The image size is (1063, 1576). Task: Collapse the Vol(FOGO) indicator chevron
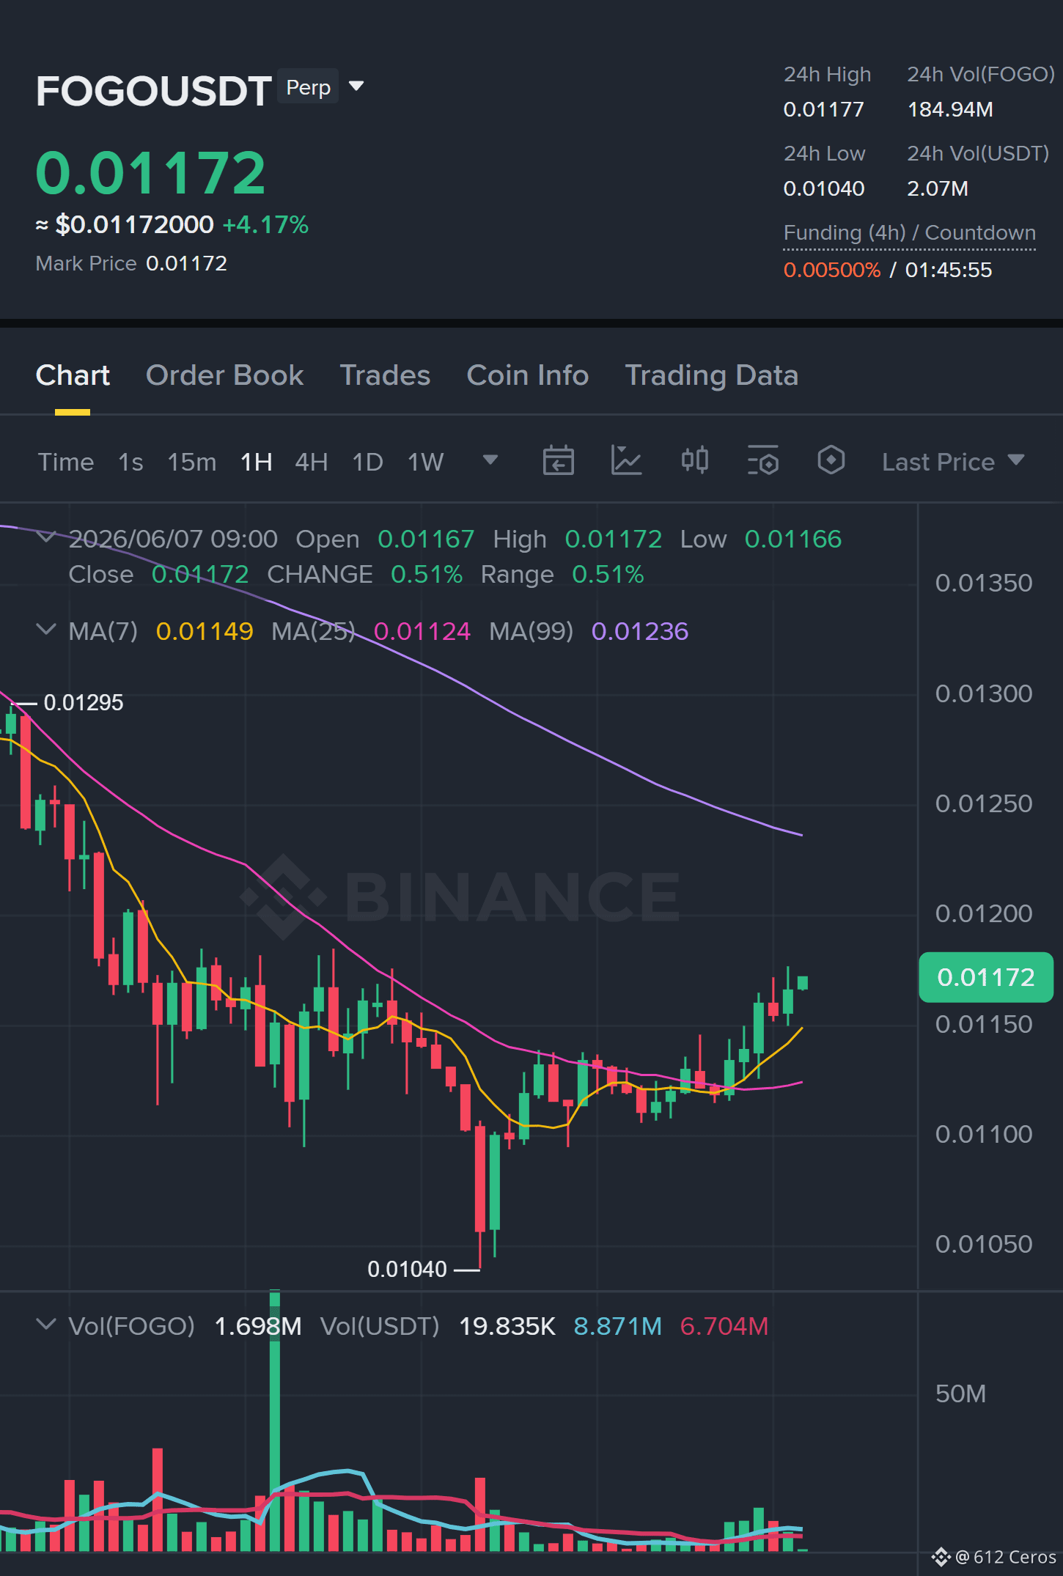coord(46,1325)
